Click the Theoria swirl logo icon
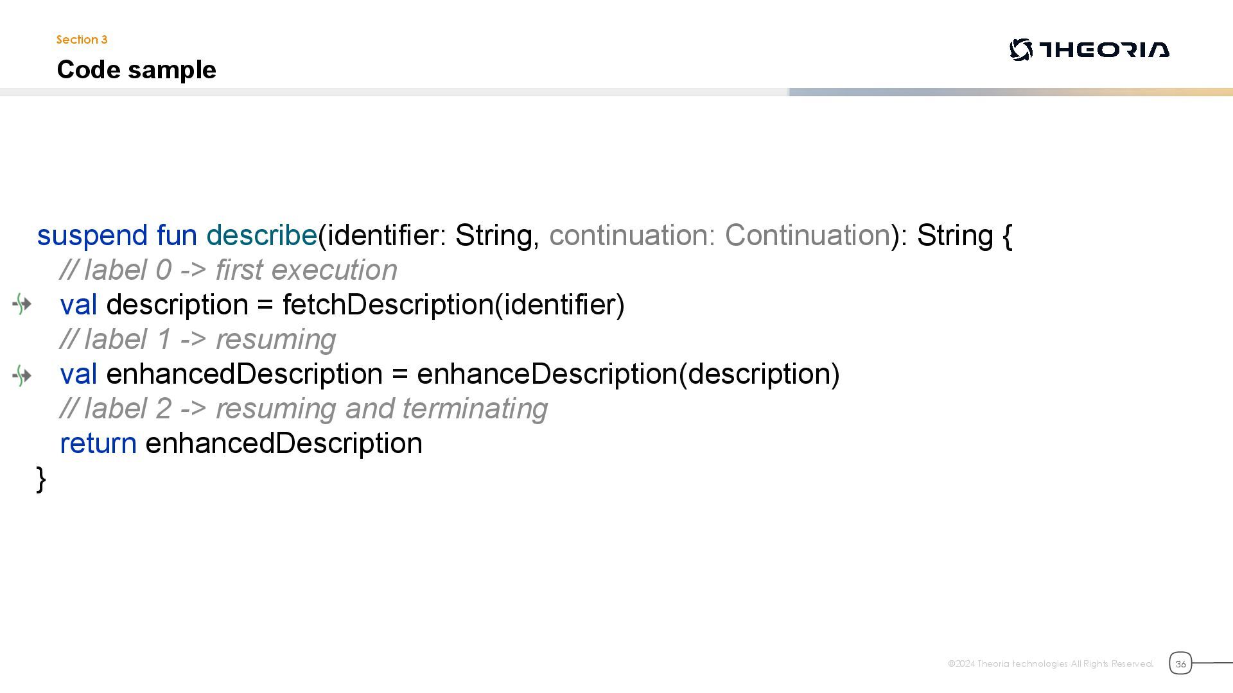This screenshot has height=693, width=1233. pyautogui.click(x=1020, y=50)
